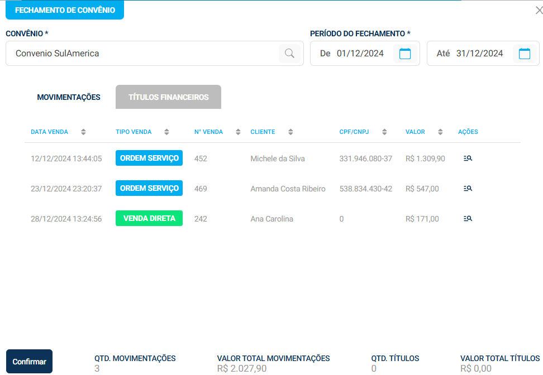Switch to the Títulos Financeiros tab

click(x=168, y=97)
